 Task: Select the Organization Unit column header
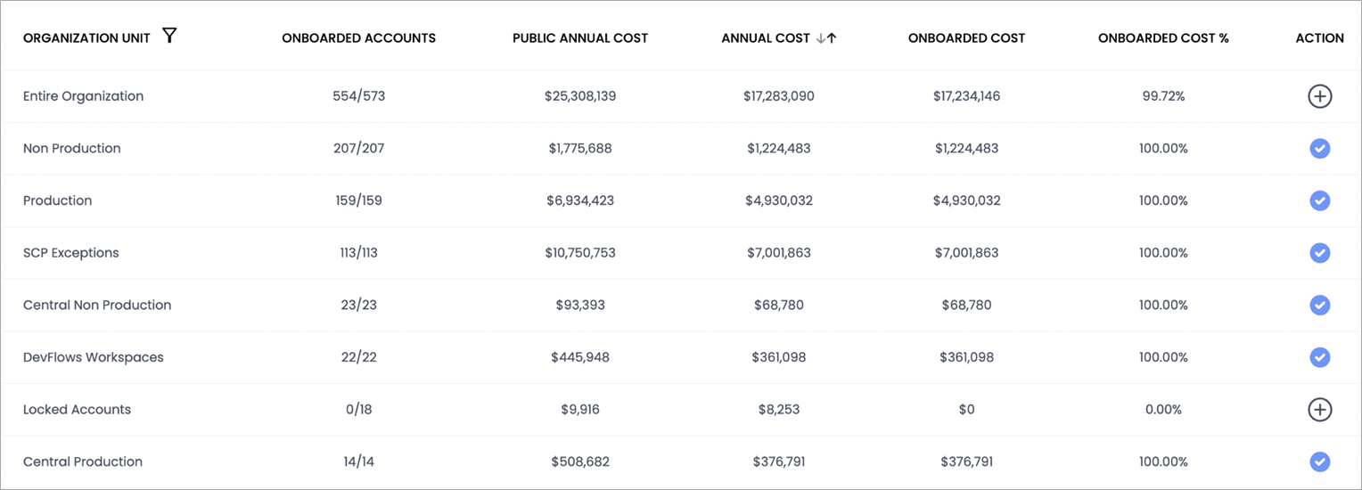86,38
